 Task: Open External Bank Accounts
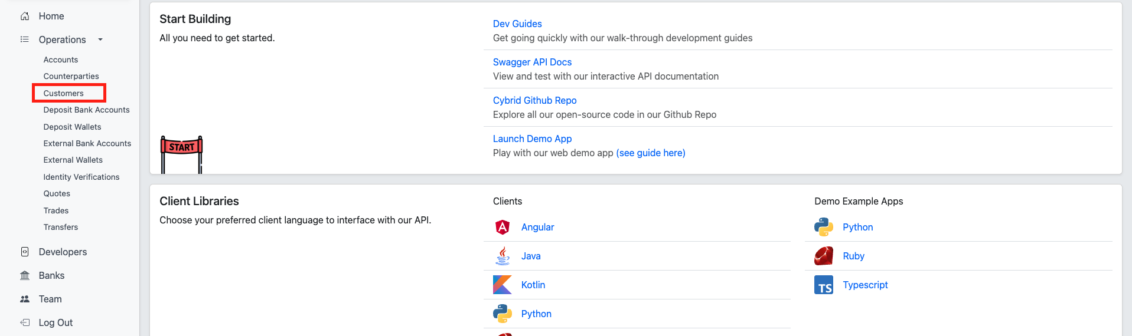87,143
